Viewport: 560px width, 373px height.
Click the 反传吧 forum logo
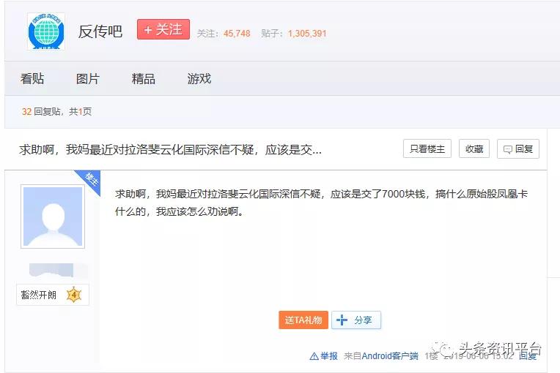46,31
